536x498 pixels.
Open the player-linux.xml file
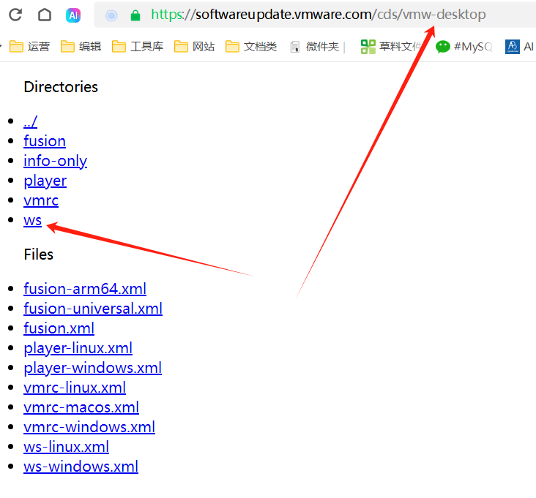pos(78,348)
